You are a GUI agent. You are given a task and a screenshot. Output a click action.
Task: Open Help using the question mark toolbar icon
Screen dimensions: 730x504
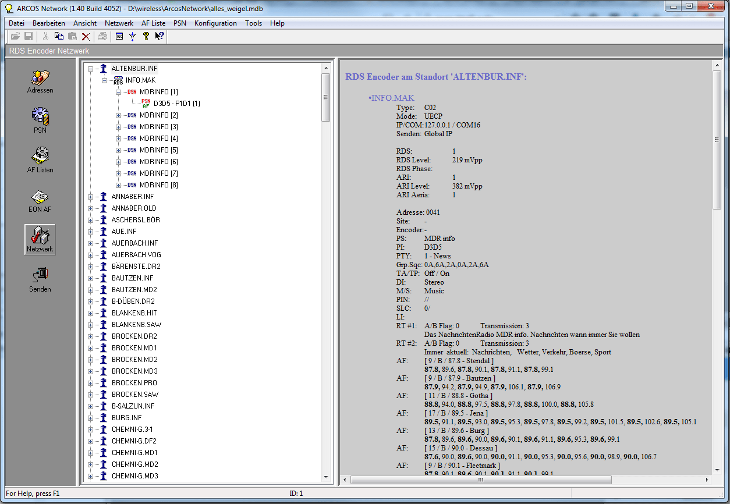tap(146, 36)
